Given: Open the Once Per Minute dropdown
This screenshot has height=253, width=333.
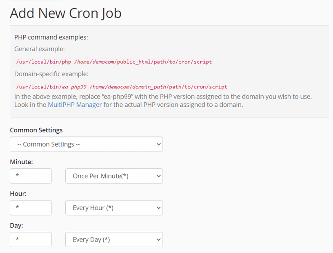Looking at the screenshot, I should tap(114, 176).
